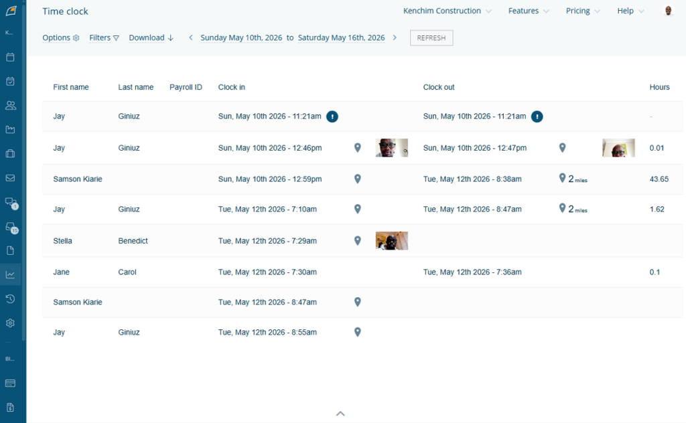The width and height of the screenshot is (686, 423).
Task: Click the app logo in the sidebar
Action: click(x=11, y=11)
